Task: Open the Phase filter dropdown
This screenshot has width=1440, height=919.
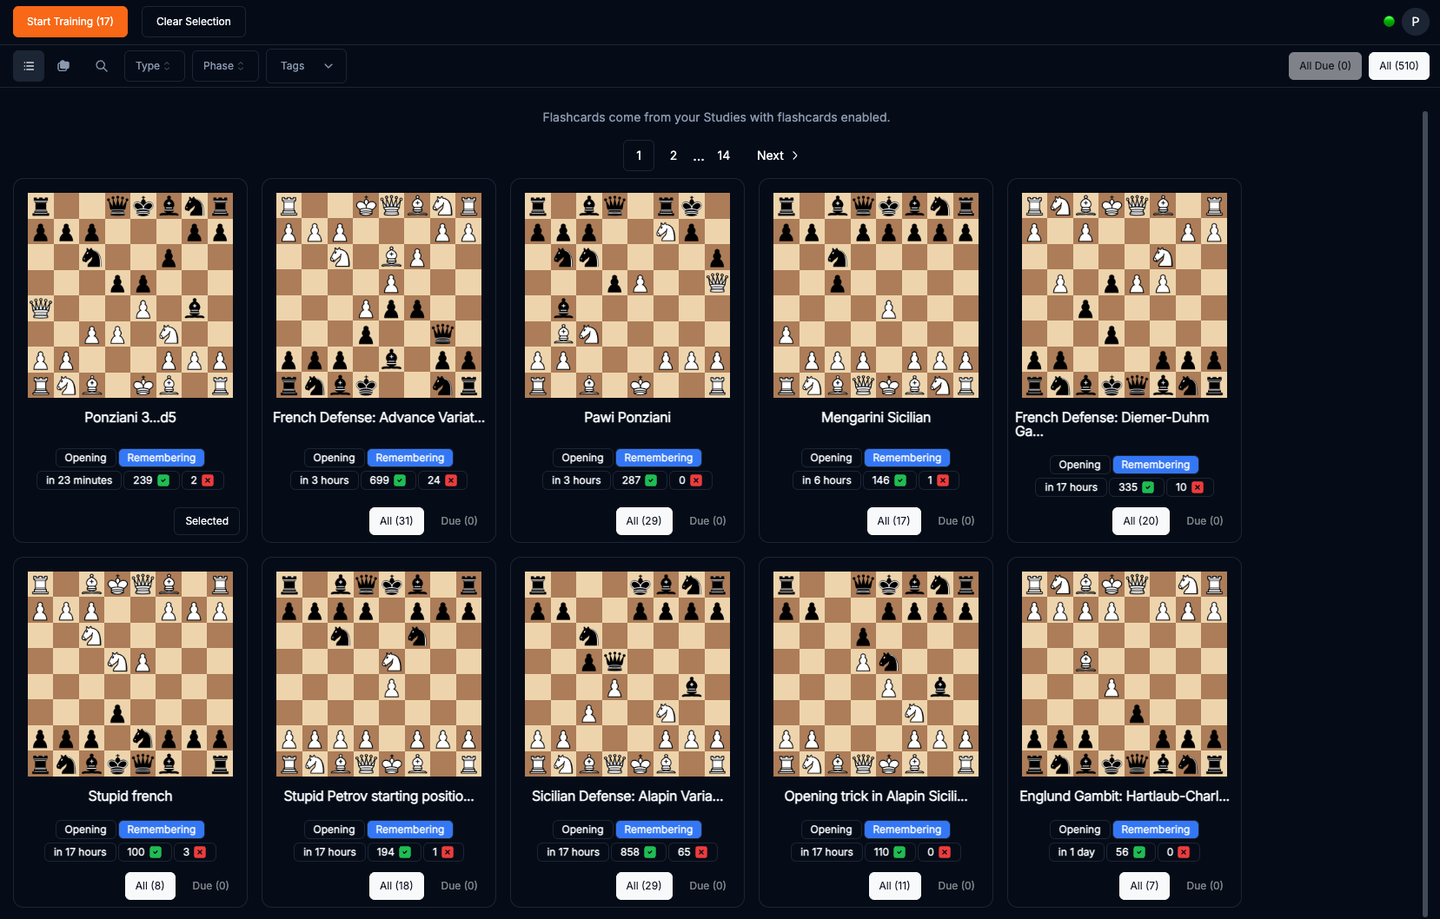Action: 224,66
